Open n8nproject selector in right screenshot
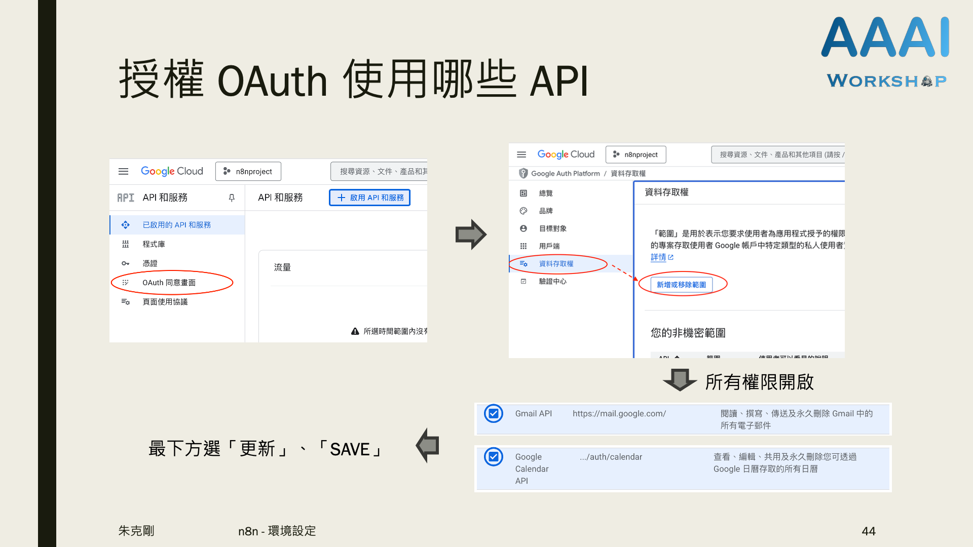The width and height of the screenshot is (973, 547). tap(635, 154)
